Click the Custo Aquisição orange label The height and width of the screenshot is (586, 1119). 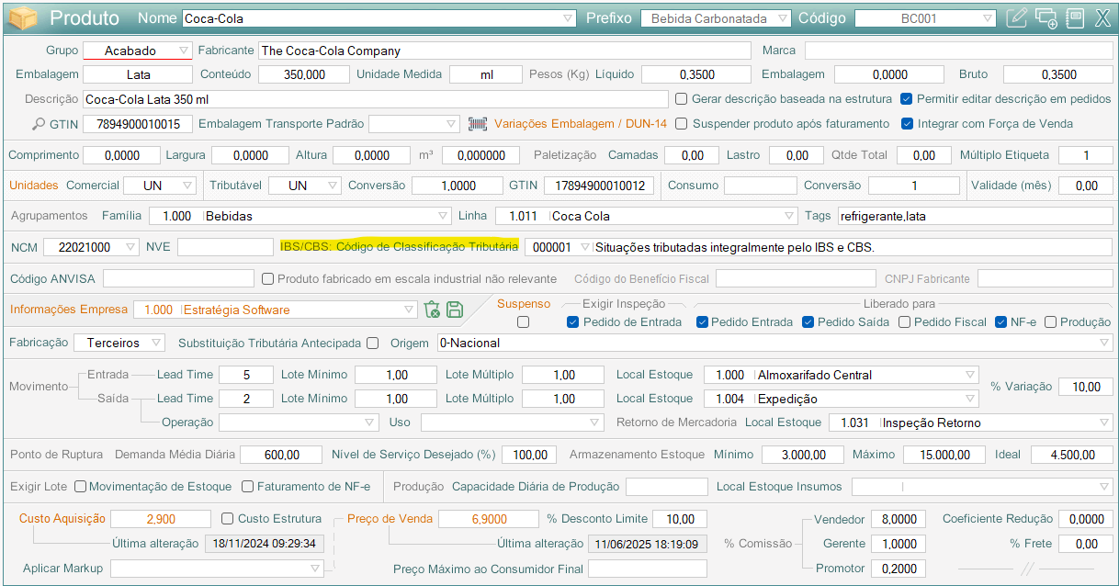62,519
